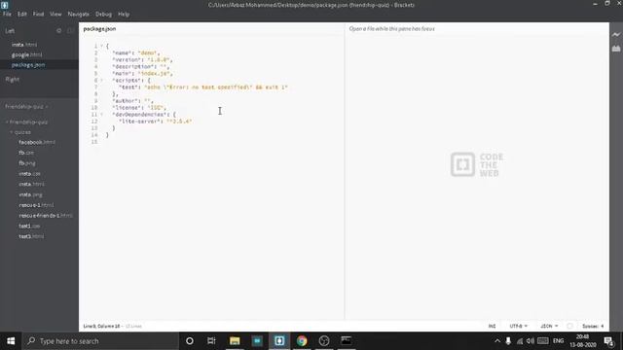Click the Left pane label in sidebar
Image resolution: width=623 pixels, height=350 pixels.
(x=10, y=30)
